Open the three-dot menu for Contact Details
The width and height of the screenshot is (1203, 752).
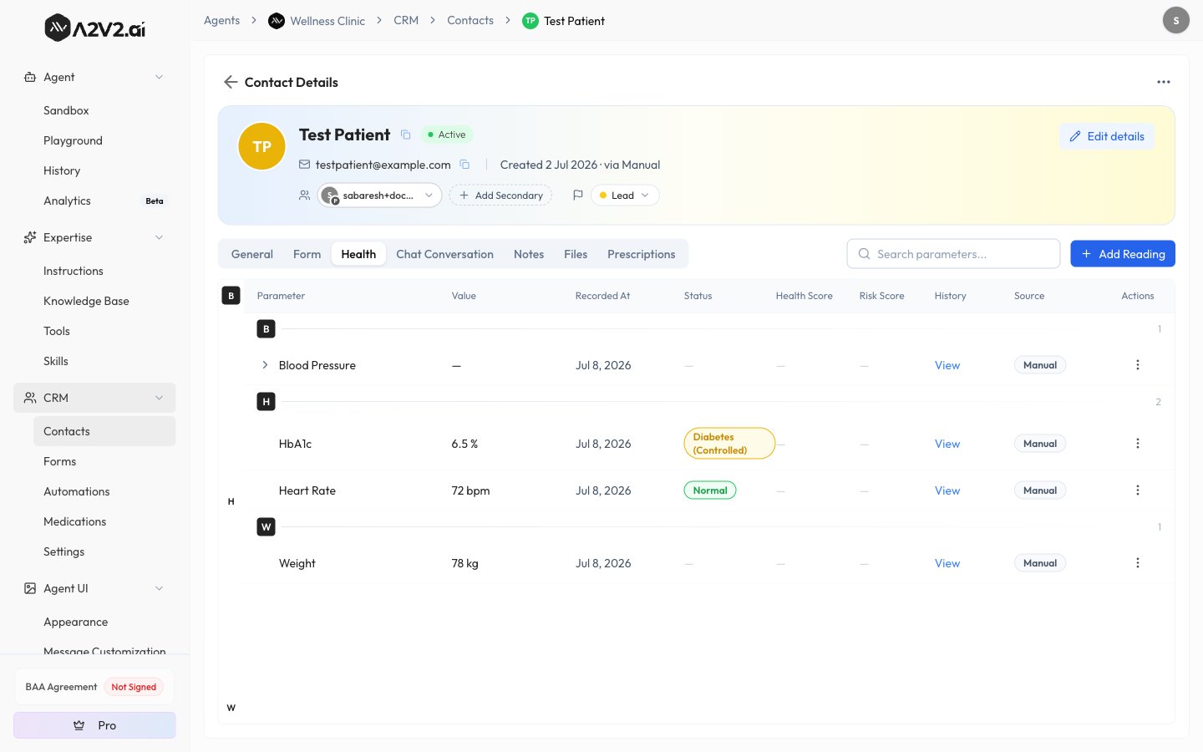1163,82
